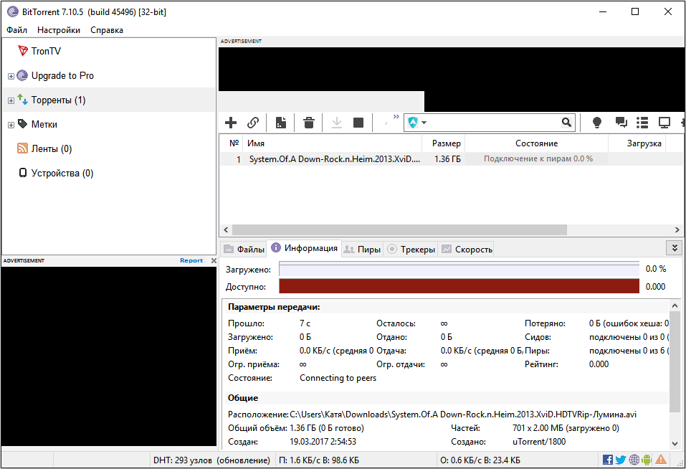Expand the Upgrade to Pro tree node
The image size is (686, 469).
pos(11,76)
